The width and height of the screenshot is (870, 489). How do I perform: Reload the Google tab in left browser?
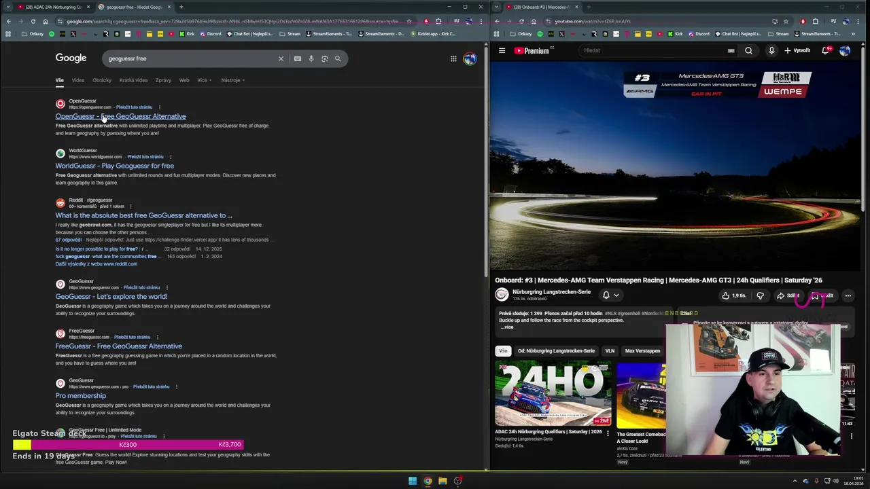(x=33, y=21)
